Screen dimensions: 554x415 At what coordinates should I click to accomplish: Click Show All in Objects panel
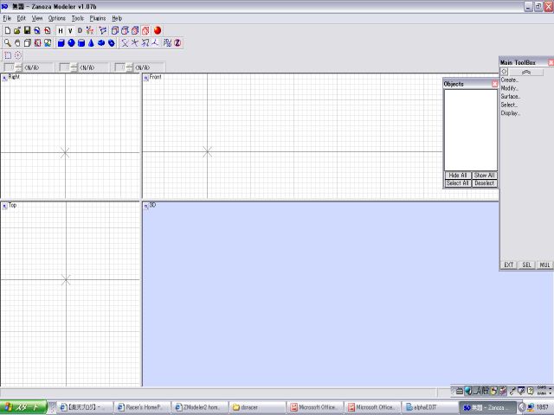(x=485, y=176)
